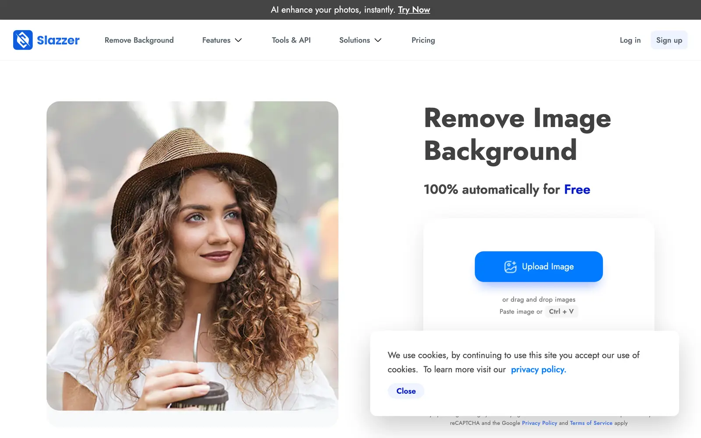Click the Sign up button
This screenshot has height=438, width=701.
click(x=669, y=40)
